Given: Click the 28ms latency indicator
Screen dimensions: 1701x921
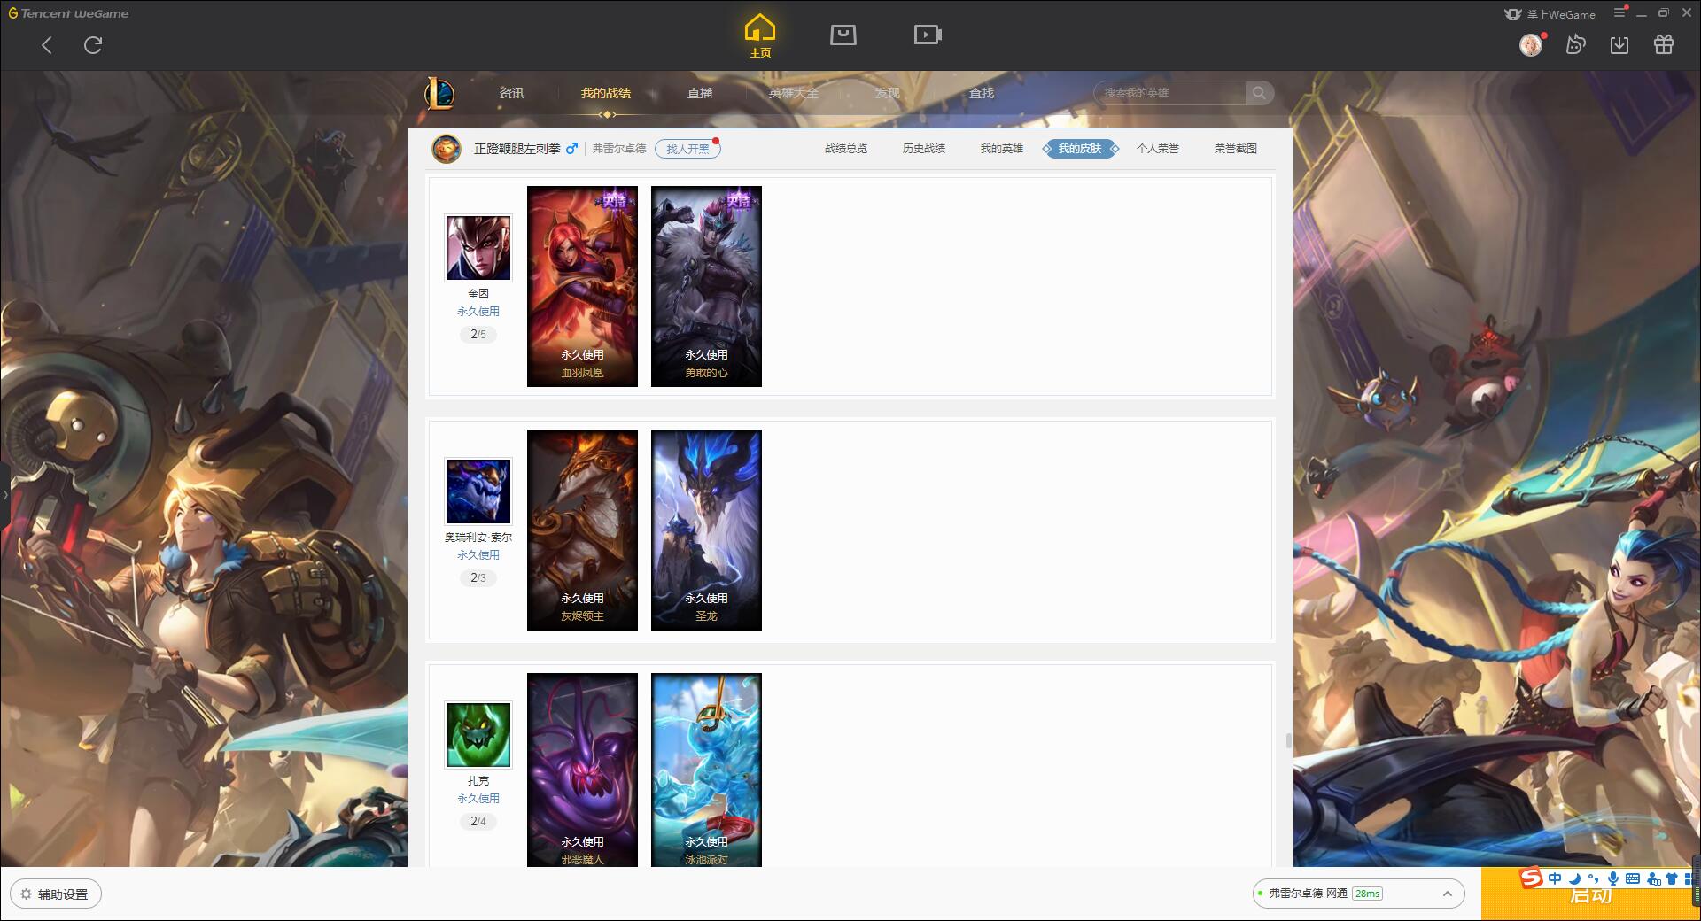Looking at the screenshot, I should tap(1367, 894).
